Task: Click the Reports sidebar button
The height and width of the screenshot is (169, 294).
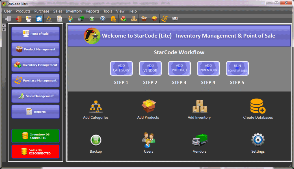Action: 35,112
